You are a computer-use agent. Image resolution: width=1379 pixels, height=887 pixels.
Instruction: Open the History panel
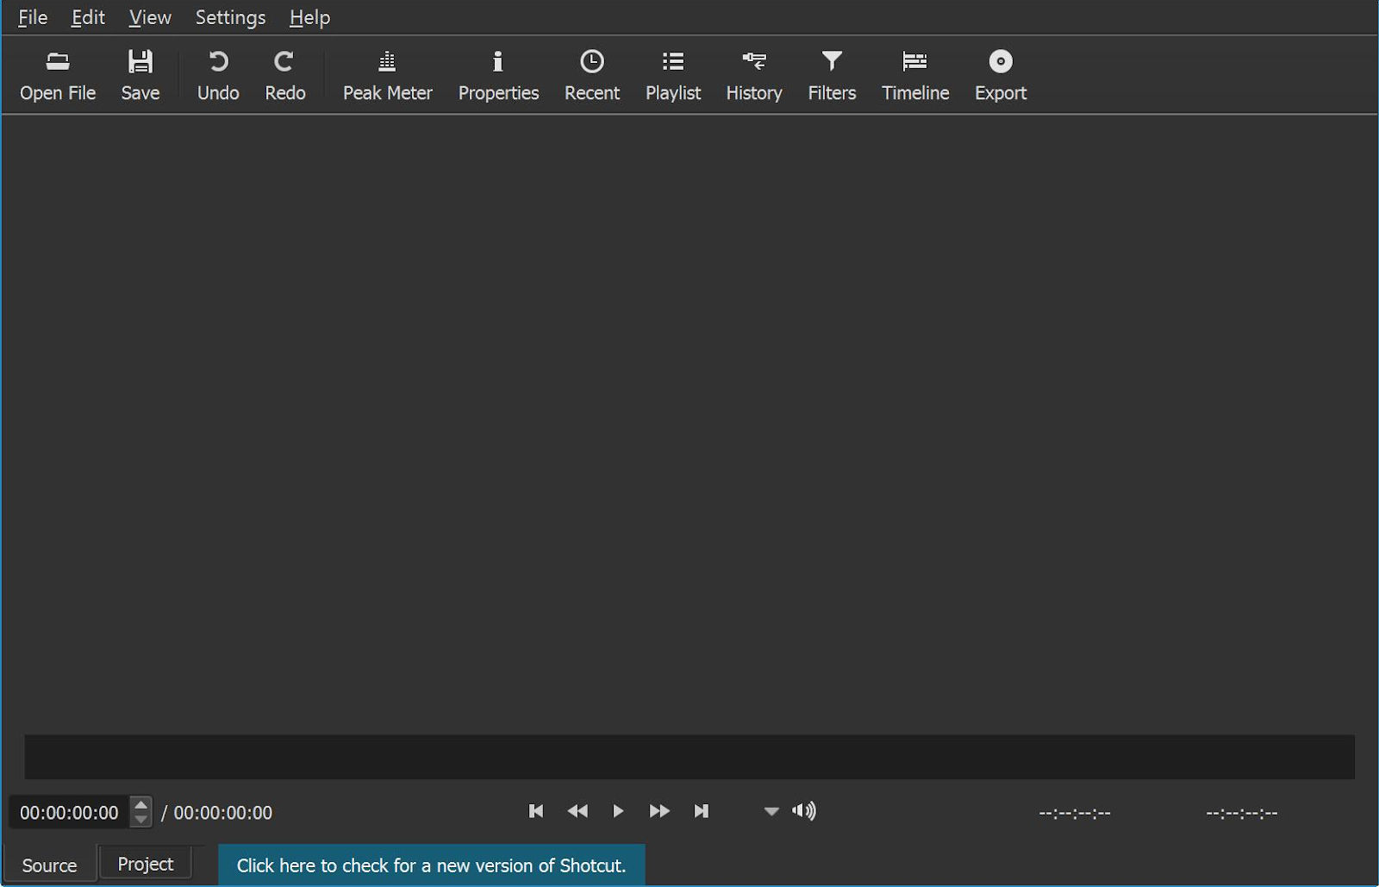tap(754, 75)
